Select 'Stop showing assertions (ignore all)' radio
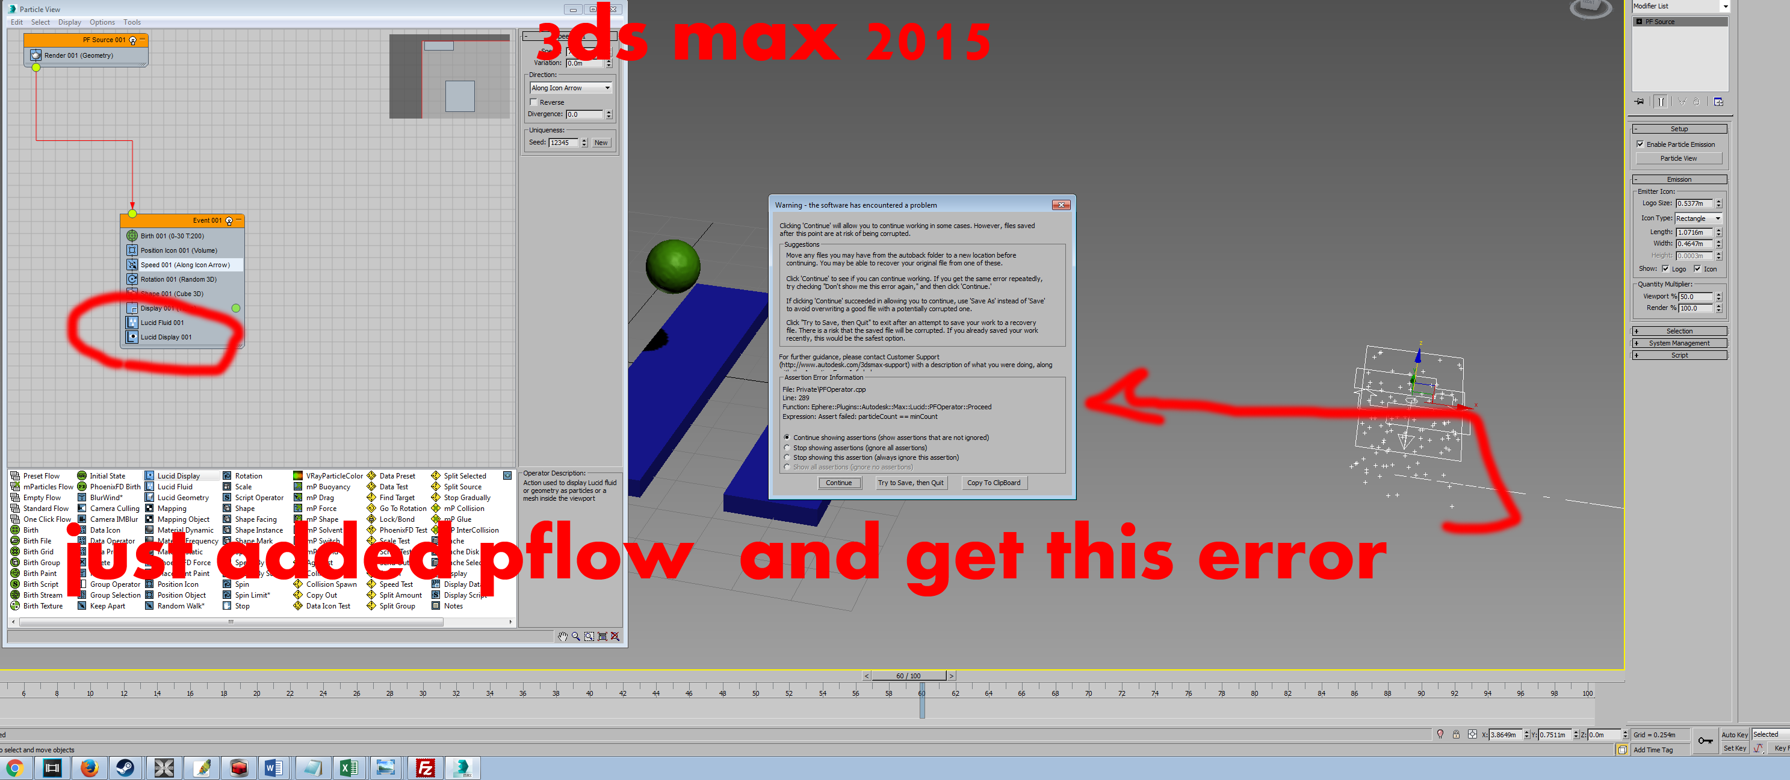The image size is (1790, 780). [787, 447]
